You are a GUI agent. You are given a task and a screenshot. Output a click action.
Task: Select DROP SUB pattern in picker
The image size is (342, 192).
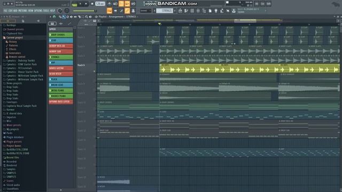(x=61, y=52)
